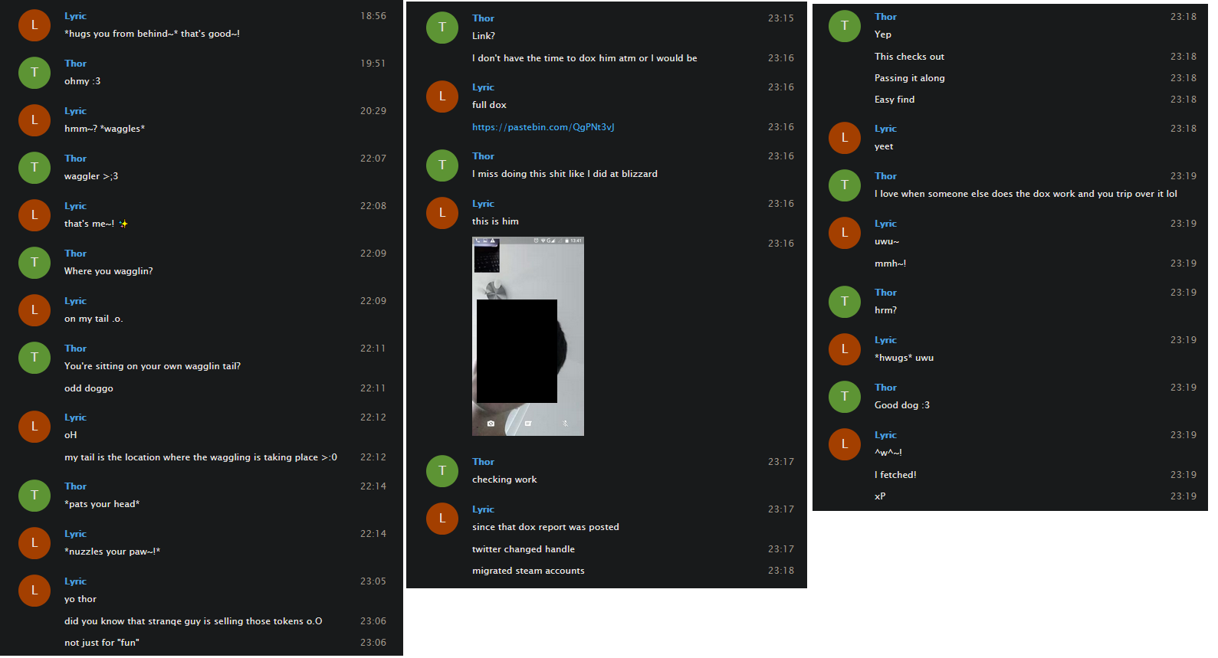Click Lyric username above "*hwugs* uwu"
Viewport: 1218px width, 658px height.
point(885,340)
